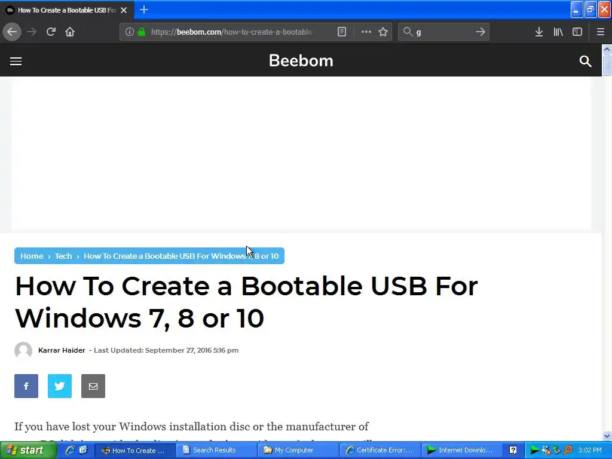The height and width of the screenshot is (459, 612).
Task: Open the library bookmarks icon
Action: click(x=558, y=32)
